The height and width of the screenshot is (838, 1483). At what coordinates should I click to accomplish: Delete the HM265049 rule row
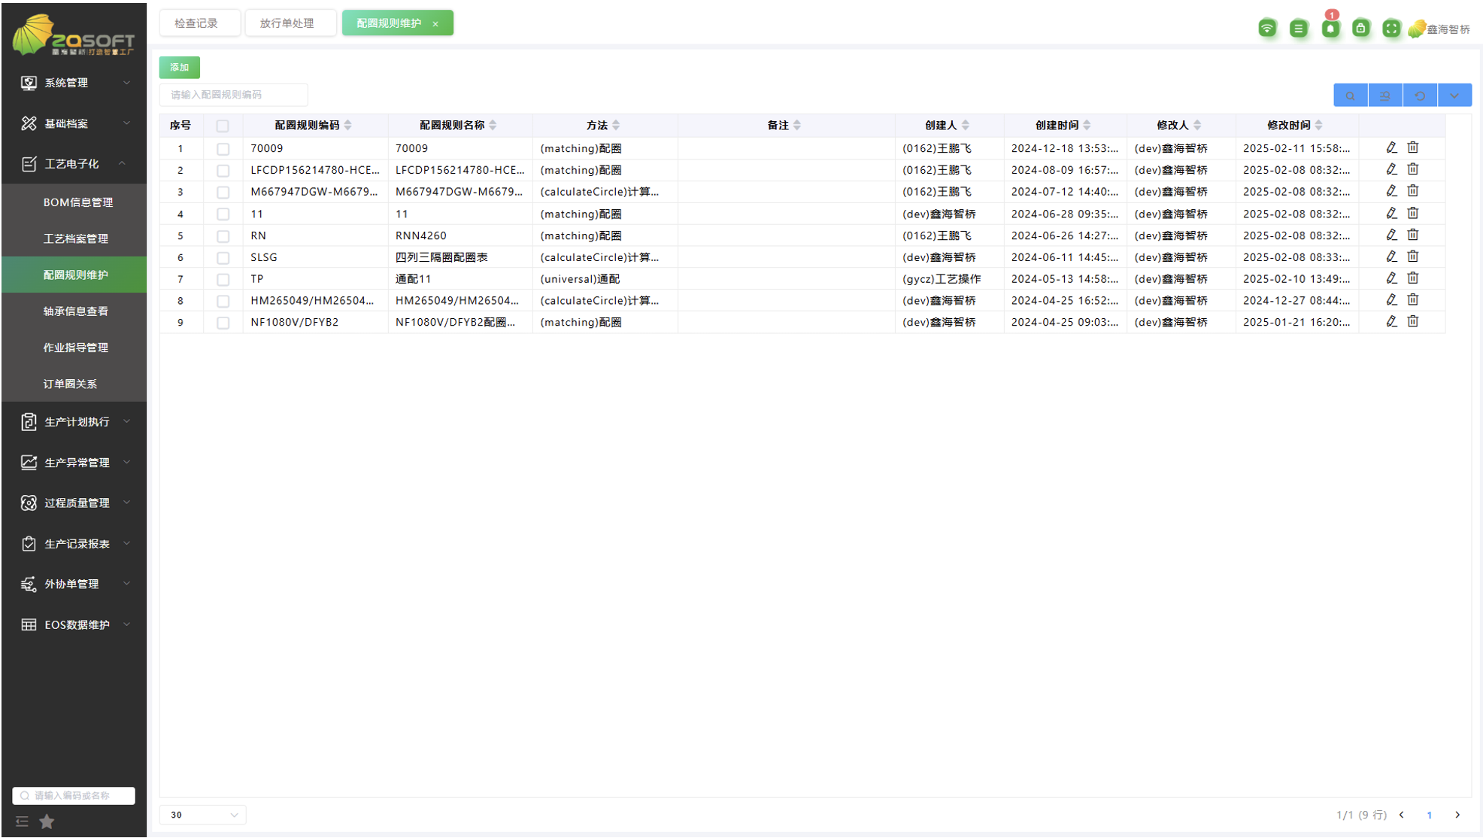1413,300
